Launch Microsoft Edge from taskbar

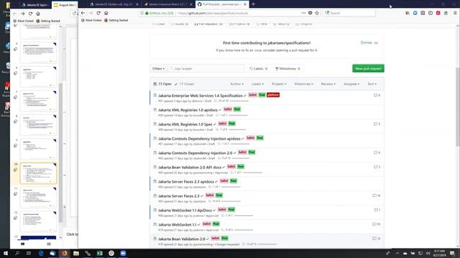tap(41, 253)
